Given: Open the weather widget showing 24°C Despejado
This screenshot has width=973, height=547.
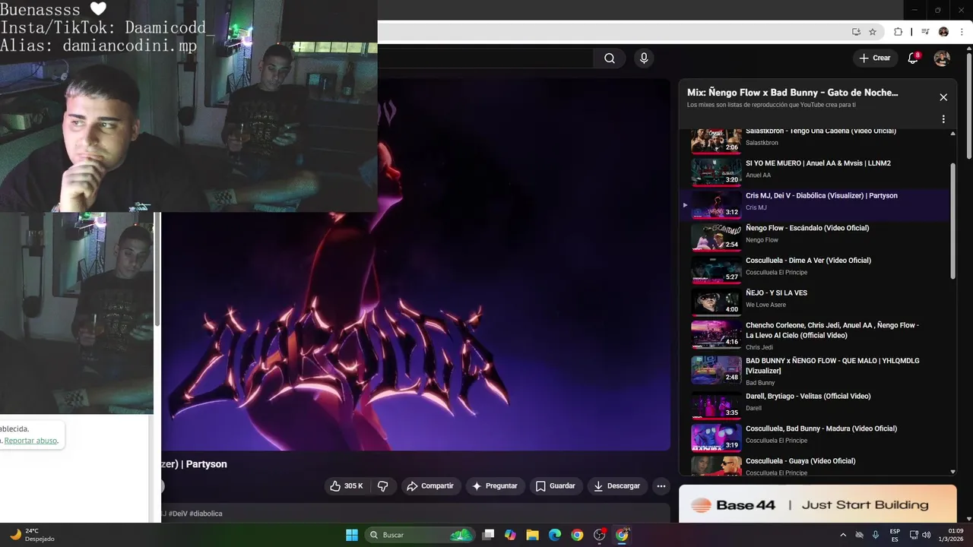Looking at the screenshot, I should 32,535.
